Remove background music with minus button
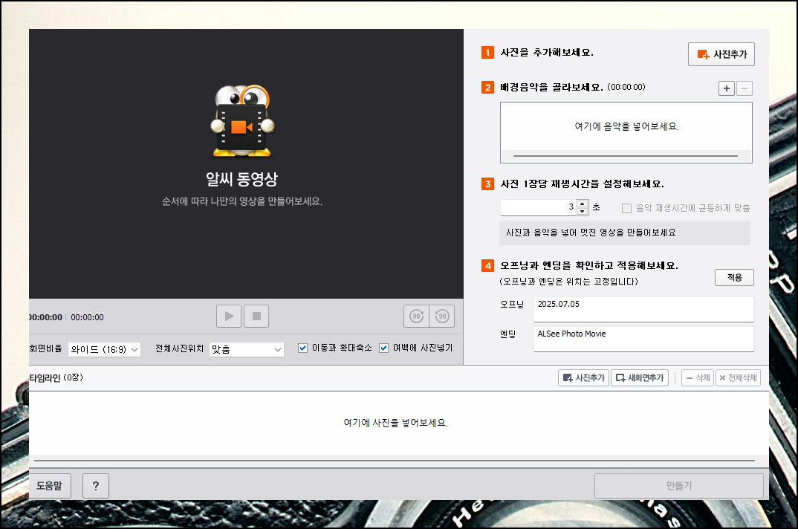Viewport: 798px width, 529px height. [x=744, y=88]
